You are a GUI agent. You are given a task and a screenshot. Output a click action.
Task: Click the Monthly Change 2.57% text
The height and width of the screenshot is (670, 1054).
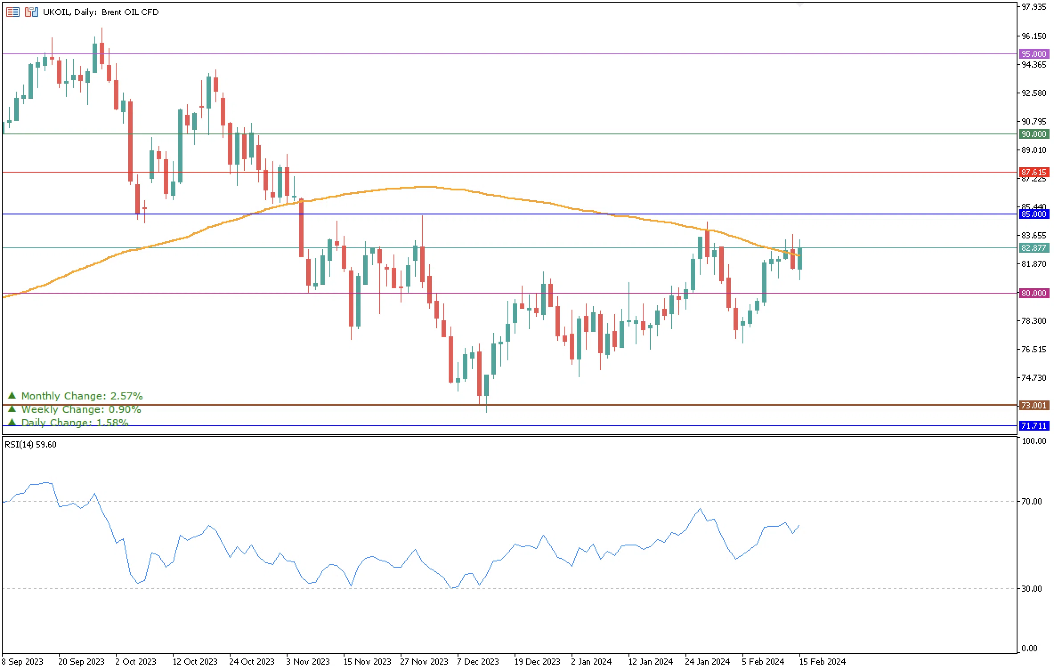tap(82, 396)
